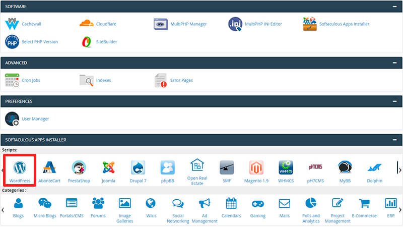The image size is (403, 227).
Task: Click the Softaculous Apps Installer link text
Action: [x=344, y=24]
